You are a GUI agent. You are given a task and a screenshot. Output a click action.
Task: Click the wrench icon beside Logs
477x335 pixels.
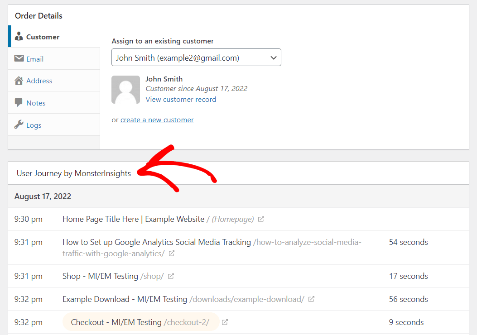click(x=19, y=125)
